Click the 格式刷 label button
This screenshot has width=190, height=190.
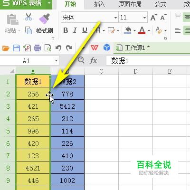point(45,30)
